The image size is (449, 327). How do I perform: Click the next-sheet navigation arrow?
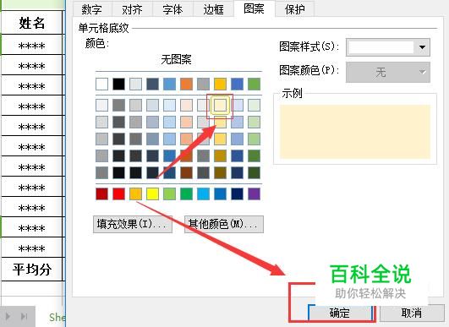(8, 316)
